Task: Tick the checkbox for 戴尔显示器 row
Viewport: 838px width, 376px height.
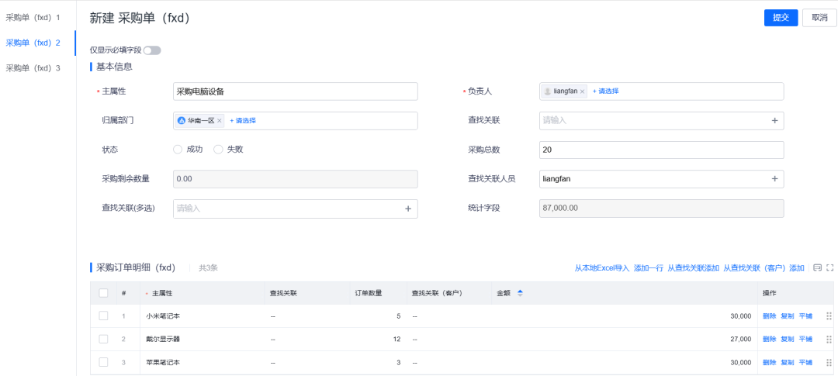Action: coord(103,339)
